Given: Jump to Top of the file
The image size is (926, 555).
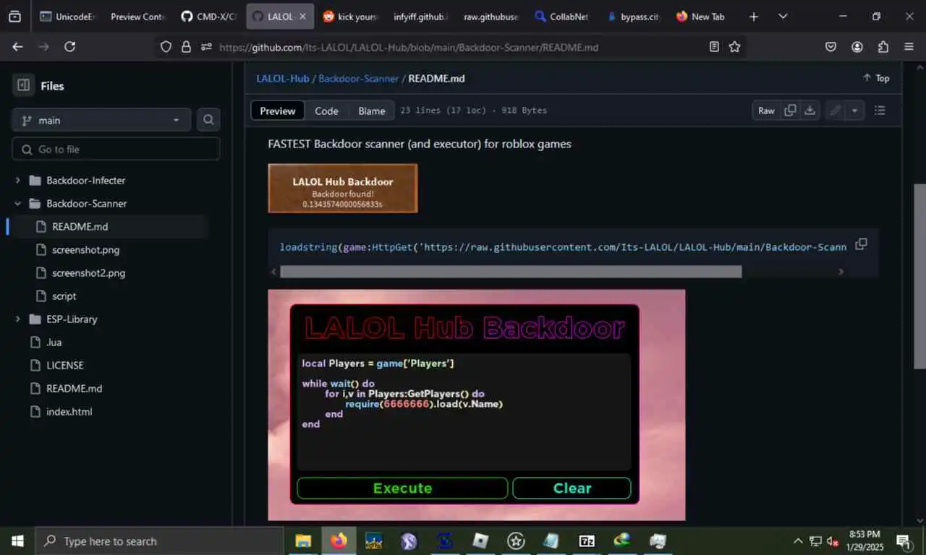Looking at the screenshot, I should 876,78.
